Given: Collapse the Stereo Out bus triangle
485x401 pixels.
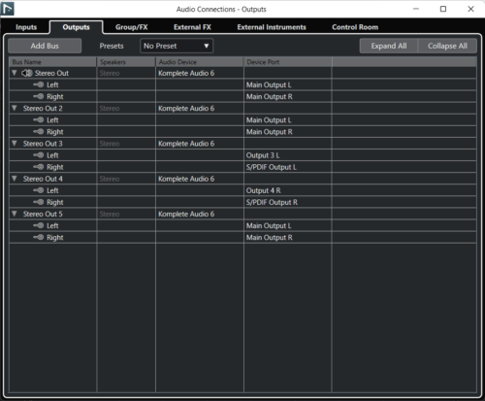Looking at the screenshot, I should click(x=15, y=73).
